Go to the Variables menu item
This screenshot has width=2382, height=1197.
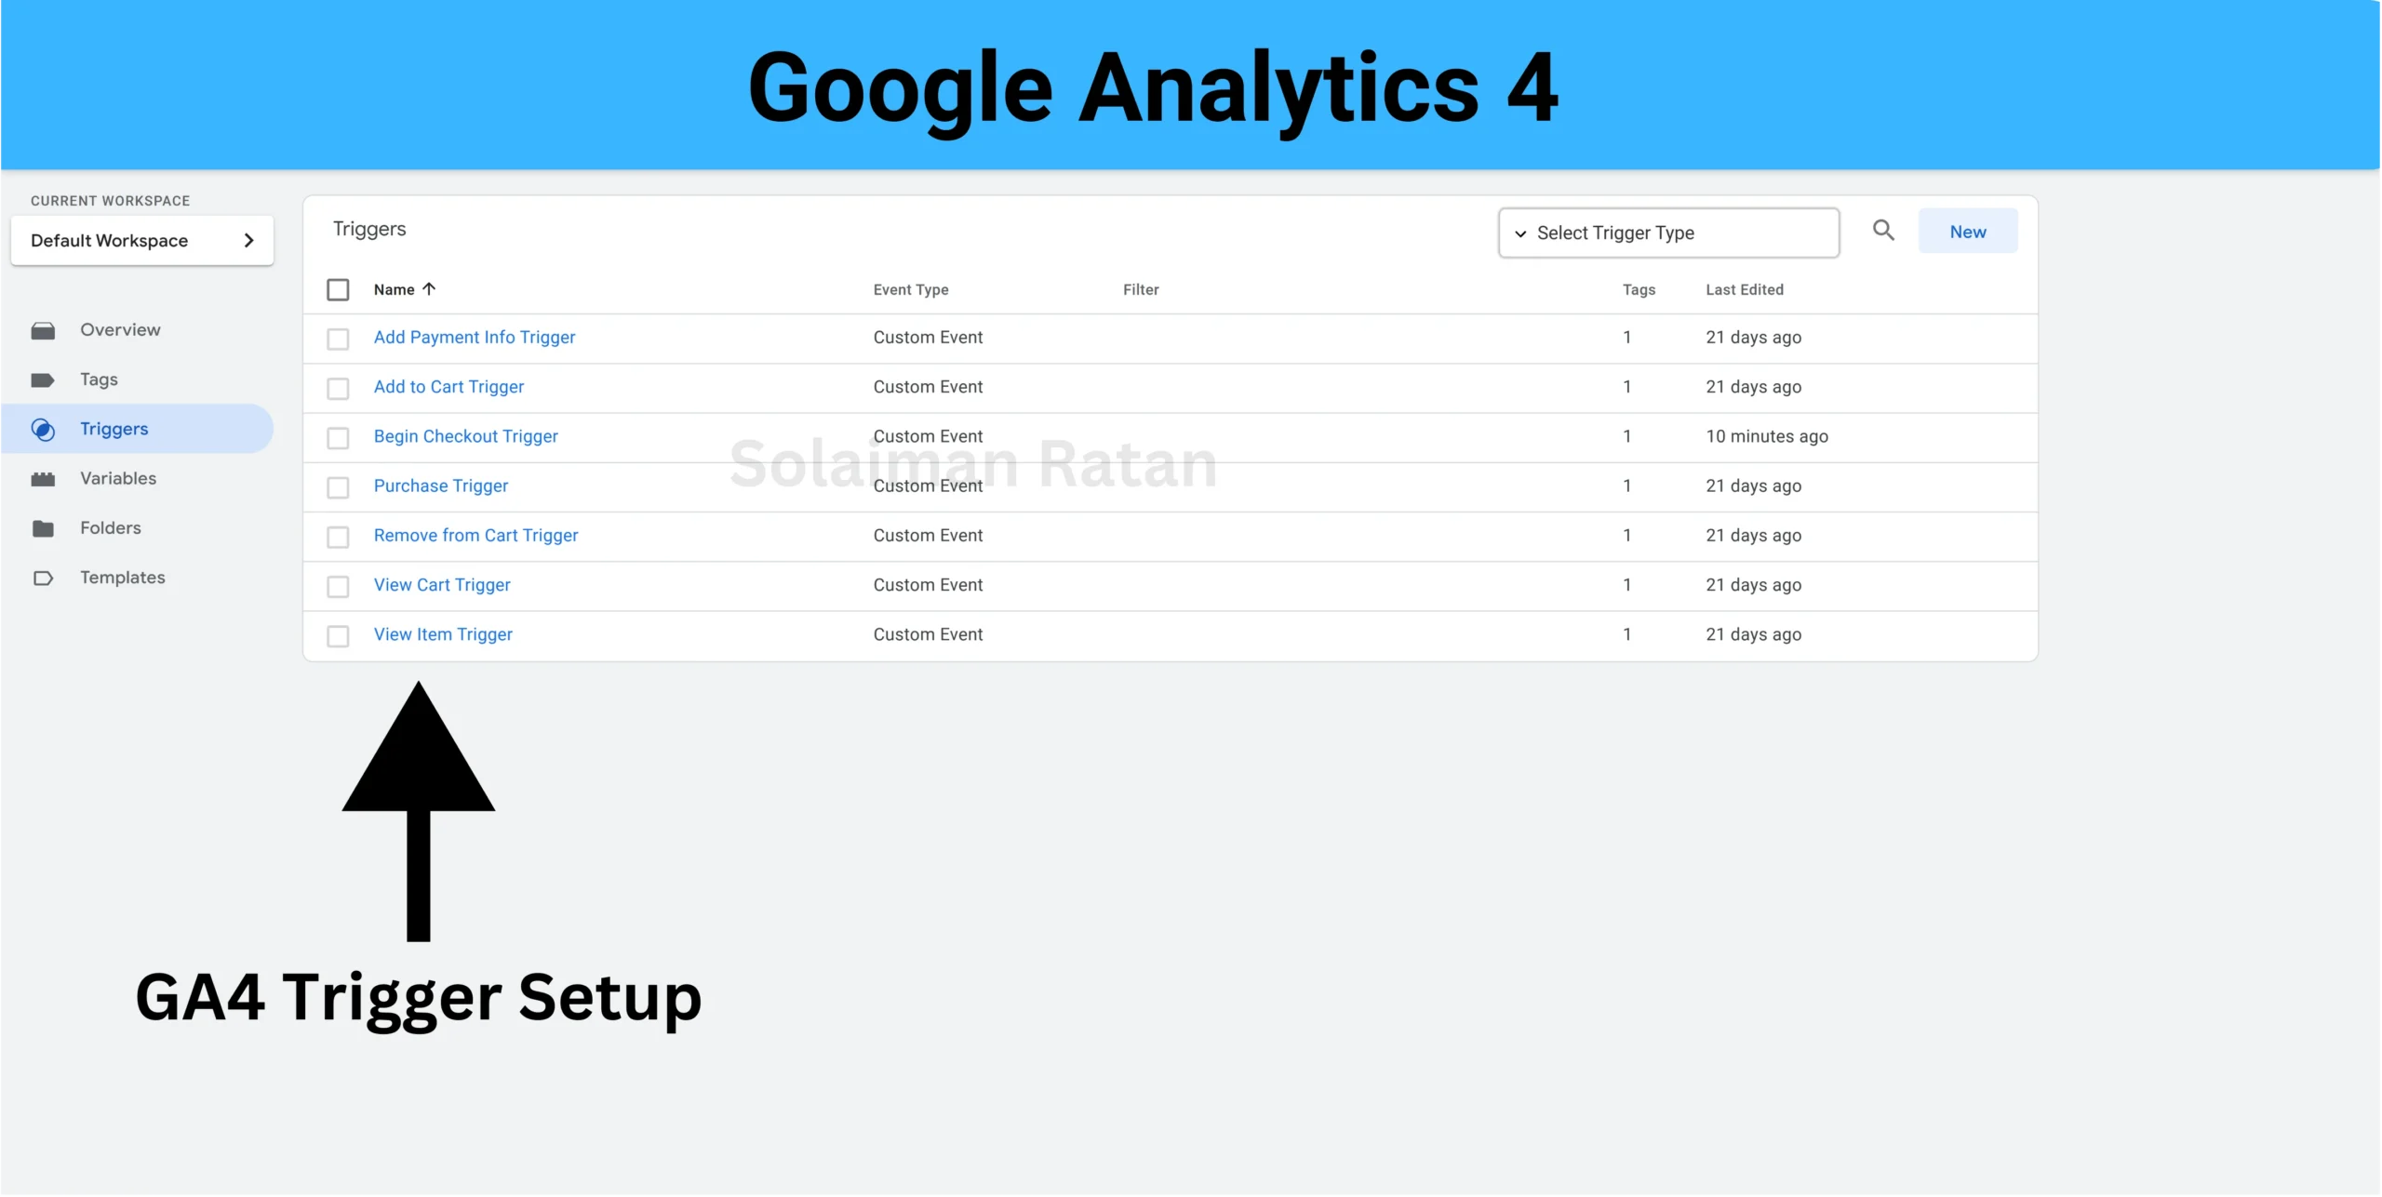(118, 478)
